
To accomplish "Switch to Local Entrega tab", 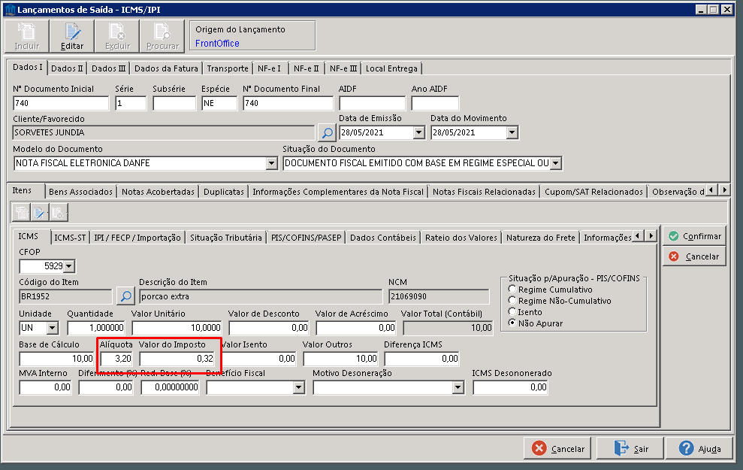I will tap(391, 68).
